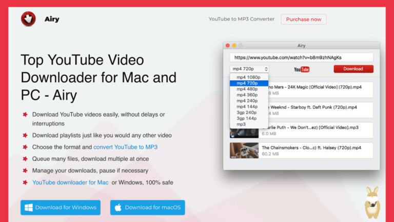394x222 pixels.
Task: Choose mp3 format option
Action: tap(249, 124)
